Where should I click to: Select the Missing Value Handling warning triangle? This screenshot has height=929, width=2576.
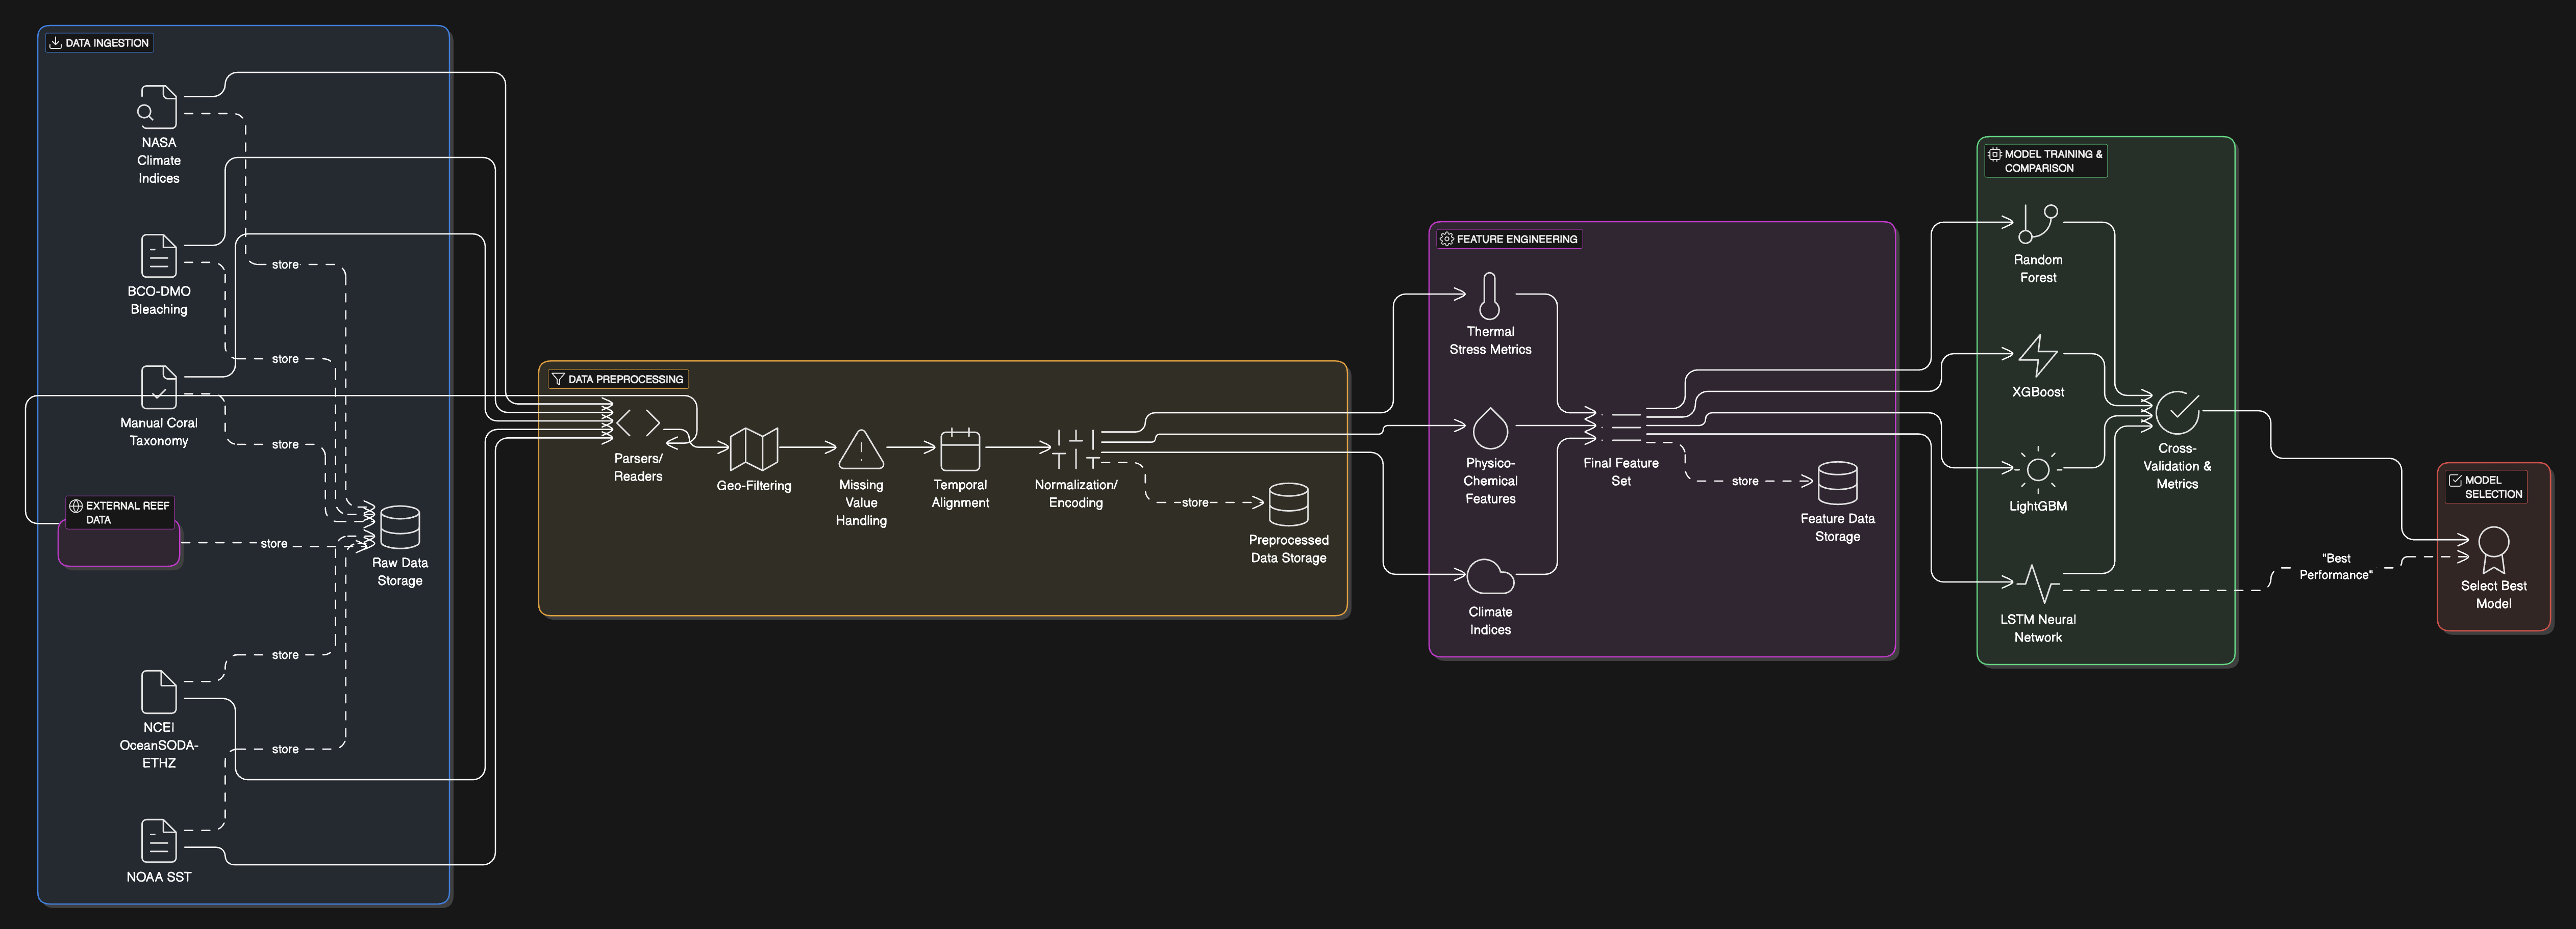(860, 449)
